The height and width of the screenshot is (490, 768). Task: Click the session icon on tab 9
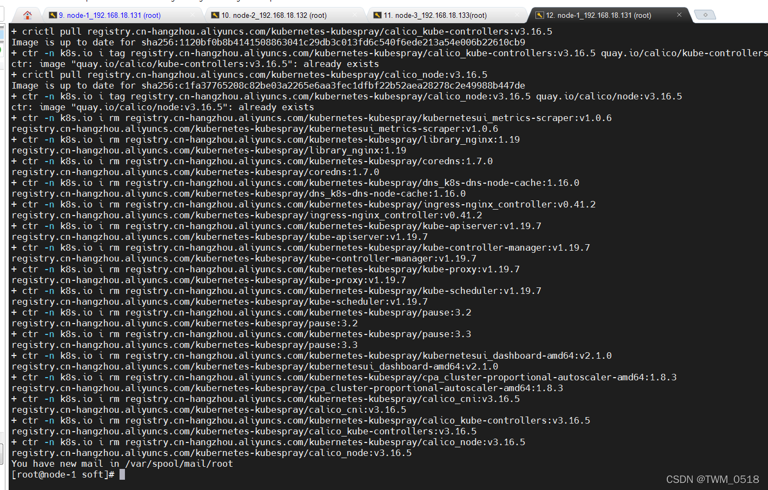(x=53, y=15)
